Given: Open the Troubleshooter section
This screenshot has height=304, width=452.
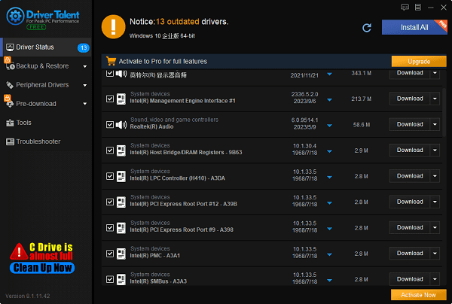Looking at the screenshot, I should 46,141.
